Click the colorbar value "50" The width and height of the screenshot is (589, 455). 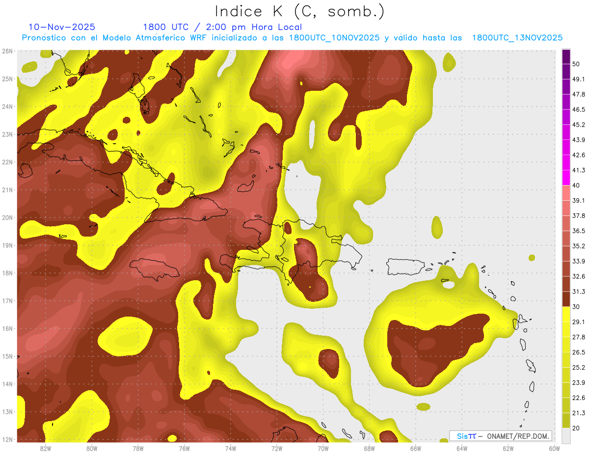pyautogui.click(x=576, y=64)
